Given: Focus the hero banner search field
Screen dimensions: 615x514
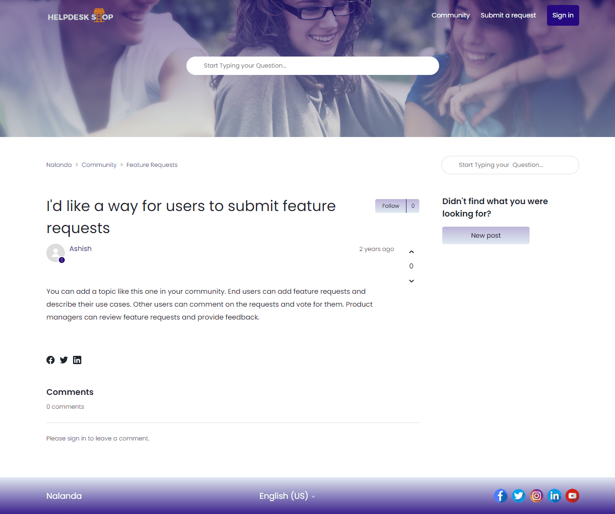Looking at the screenshot, I should point(312,66).
